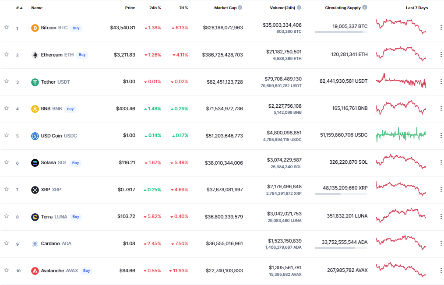Sort by the 24h % column header

[155, 8]
